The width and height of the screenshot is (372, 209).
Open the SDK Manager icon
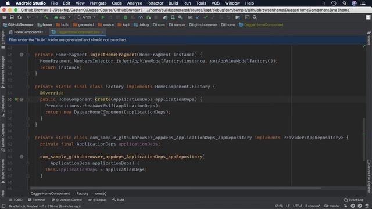click(180, 17)
